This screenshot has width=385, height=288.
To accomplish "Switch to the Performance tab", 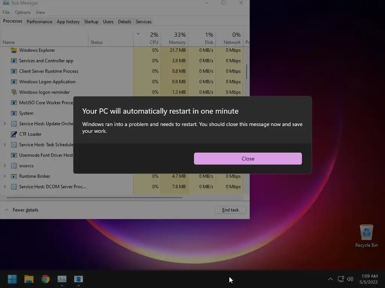I will (x=39, y=21).
